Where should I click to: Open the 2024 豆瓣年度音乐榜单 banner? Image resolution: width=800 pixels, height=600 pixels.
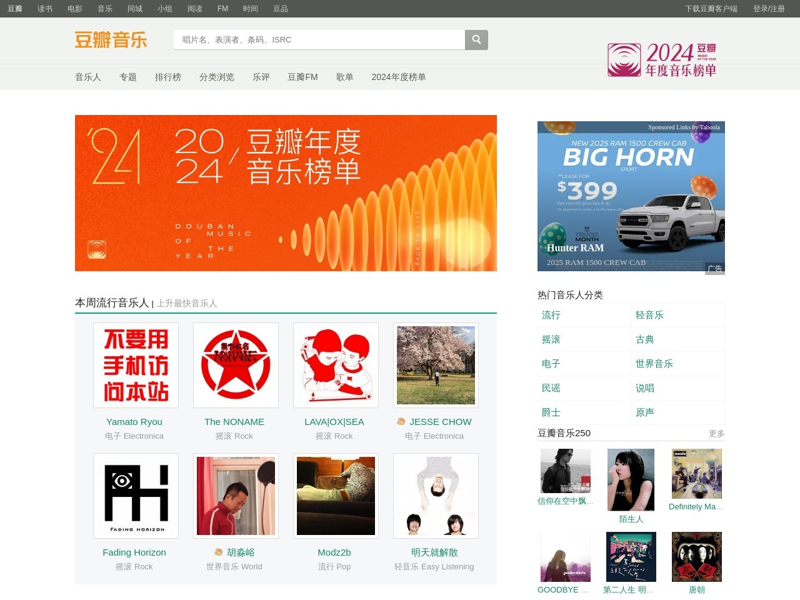286,193
